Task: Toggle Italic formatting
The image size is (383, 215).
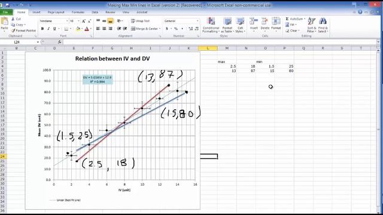Action: [x=48, y=29]
